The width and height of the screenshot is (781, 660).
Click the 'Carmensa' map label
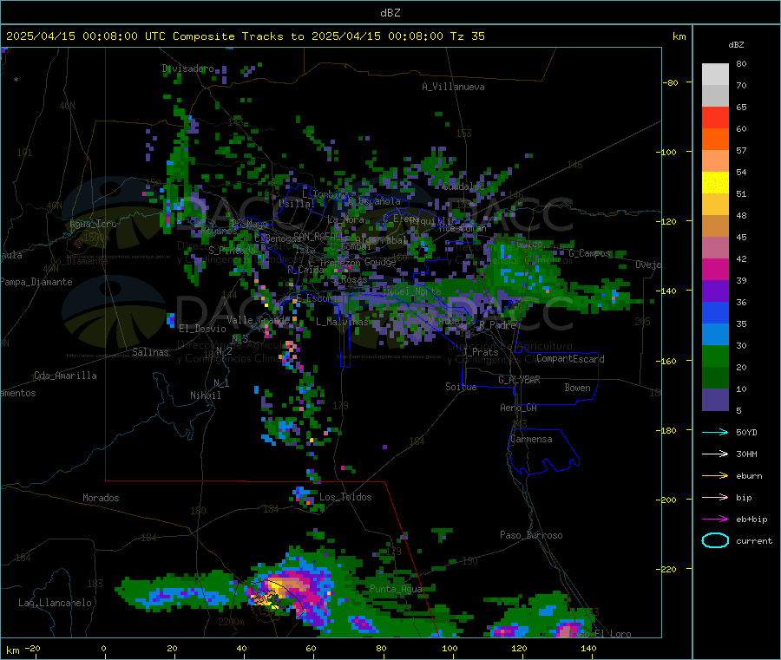[531, 439]
